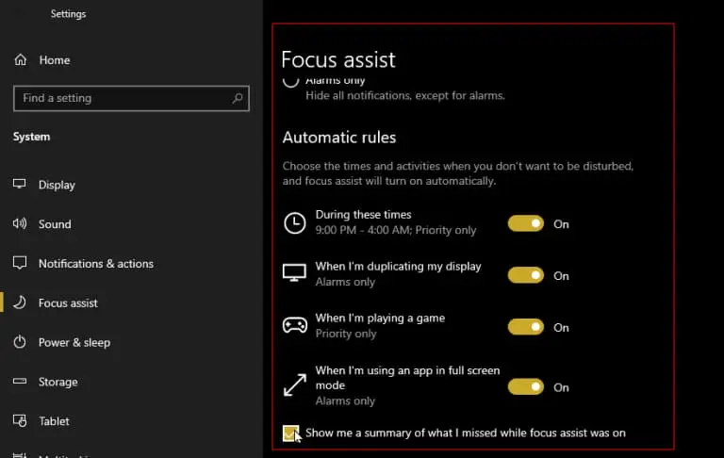Toggle full screen mode app rule off
Viewport: 724px width, 458px height.
pyautogui.click(x=525, y=387)
